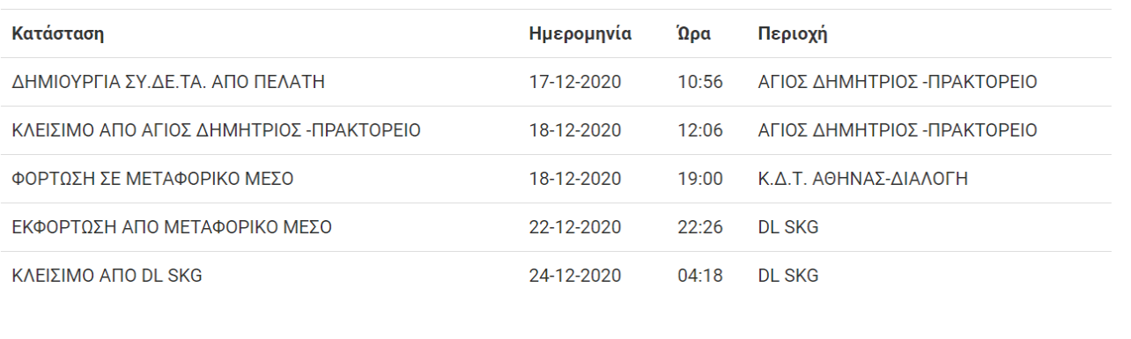Click the Κ.Δ.Τ. ΑΘΗΝΑΣ-ΔΙΑΛΟΓΗ area cell
Image resolution: width=1131 pixels, height=339 pixels.
[863, 180]
